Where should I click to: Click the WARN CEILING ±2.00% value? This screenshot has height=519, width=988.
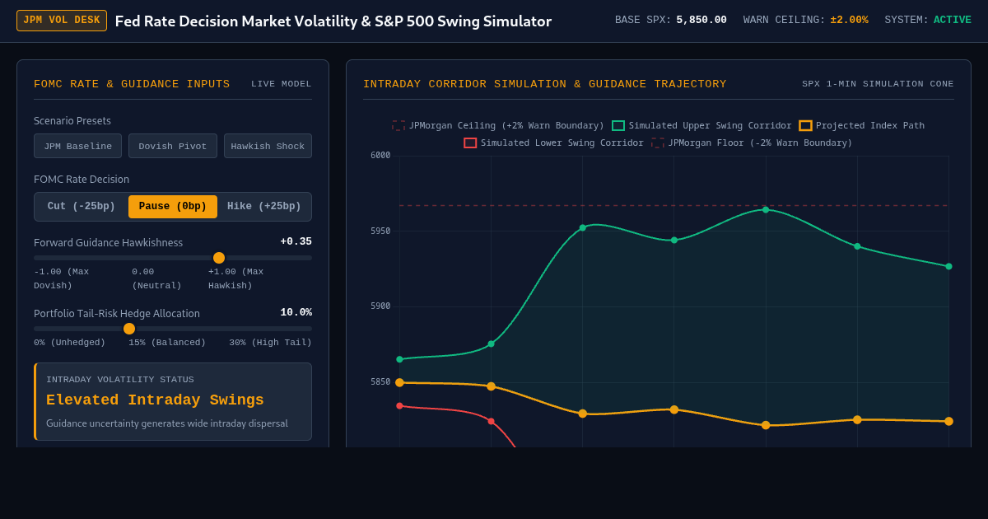tap(849, 21)
